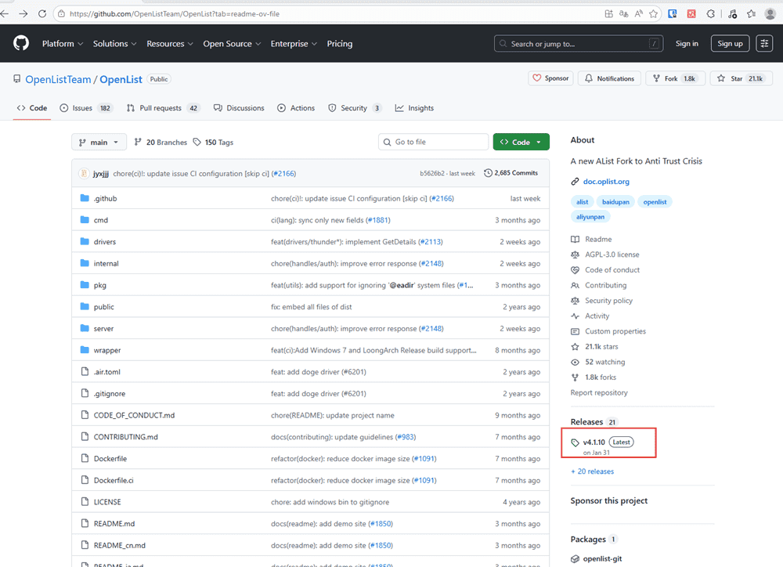Expand the Open Source menu

[x=231, y=44]
